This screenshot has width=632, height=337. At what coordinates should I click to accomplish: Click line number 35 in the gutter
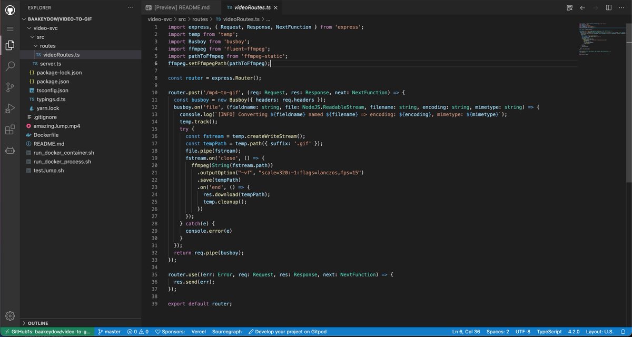[155, 274]
